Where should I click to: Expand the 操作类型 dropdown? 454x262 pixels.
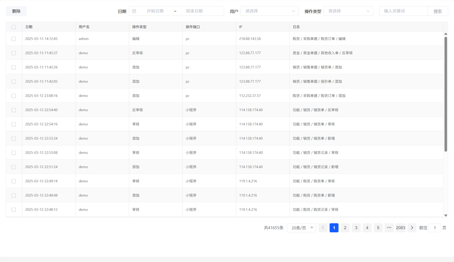(348, 11)
